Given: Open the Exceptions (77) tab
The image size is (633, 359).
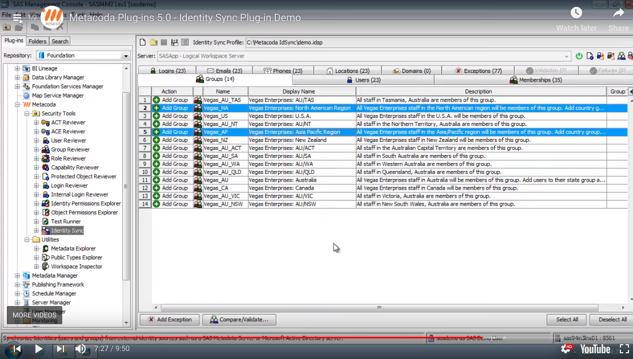Looking at the screenshot, I should 478,71.
